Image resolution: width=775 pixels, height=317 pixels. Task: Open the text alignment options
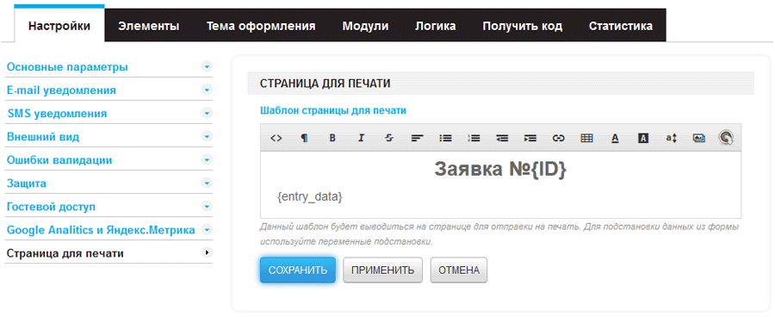point(417,139)
